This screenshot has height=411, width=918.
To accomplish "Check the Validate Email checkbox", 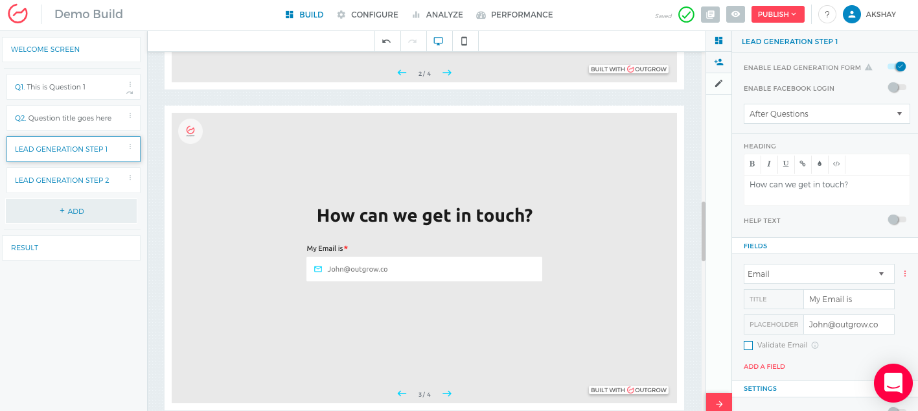I will click(748, 346).
